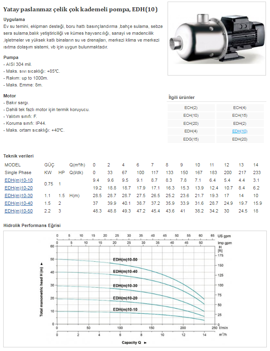Image resolution: width=270 pixels, height=351 pixels.
Task: Open related product ECH(4)
Action: point(240,108)
